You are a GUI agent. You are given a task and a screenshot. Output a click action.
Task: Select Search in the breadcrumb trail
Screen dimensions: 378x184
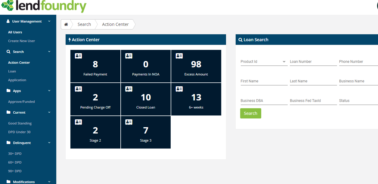pyautogui.click(x=84, y=24)
